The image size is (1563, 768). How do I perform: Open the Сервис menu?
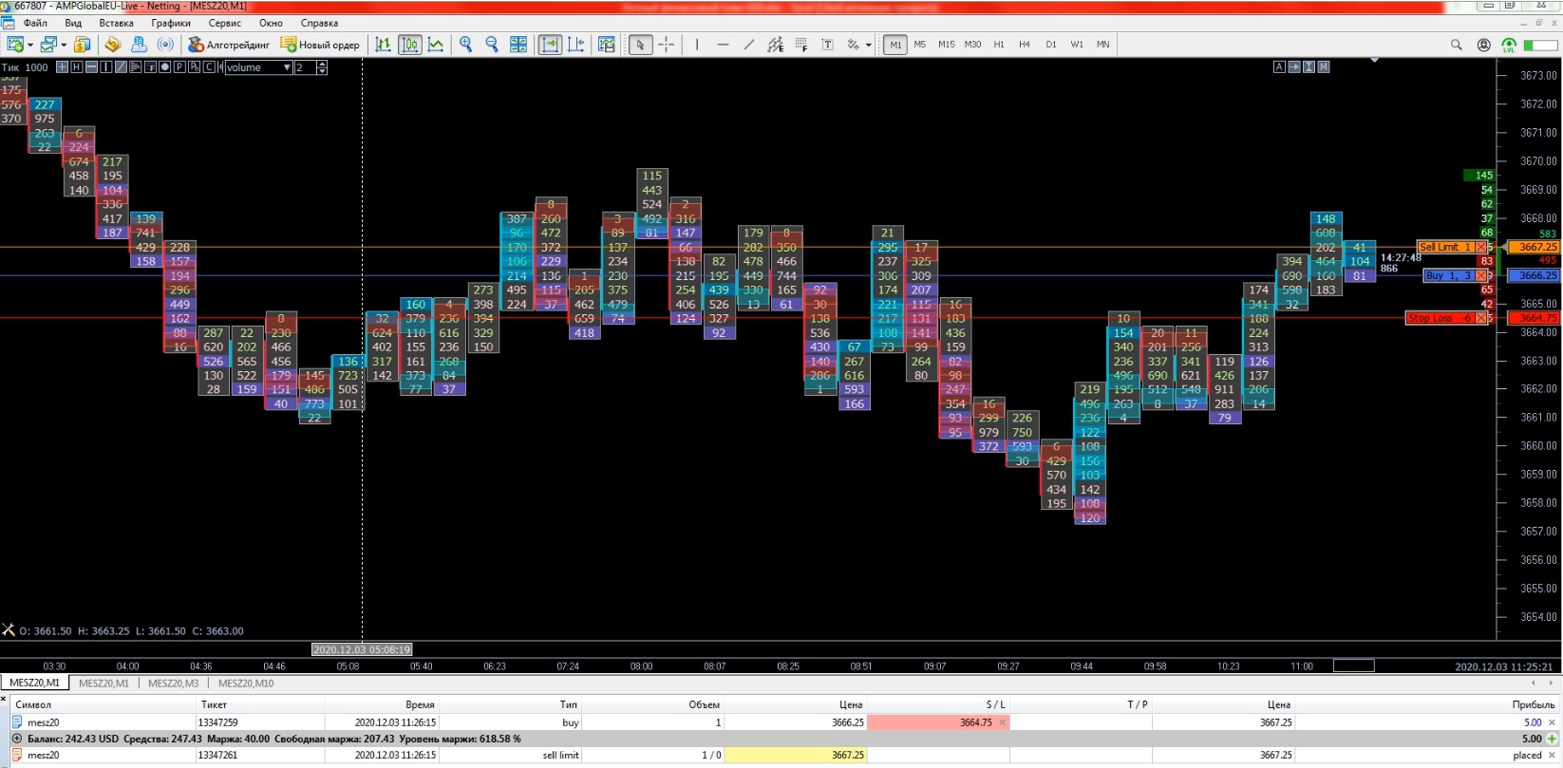[x=225, y=23]
